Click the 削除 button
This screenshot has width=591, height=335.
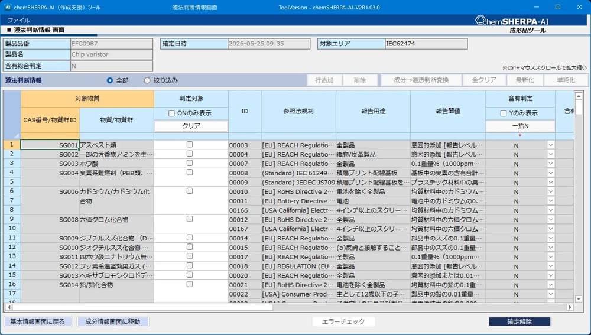[360, 80]
